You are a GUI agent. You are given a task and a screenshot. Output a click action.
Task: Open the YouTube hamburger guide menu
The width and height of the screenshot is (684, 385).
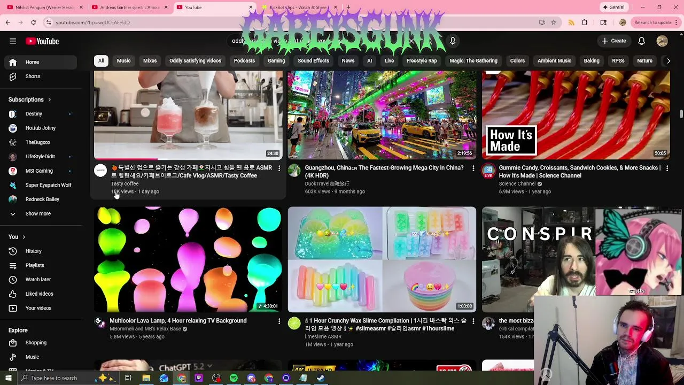pyautogui.click(x=13, y=41)
